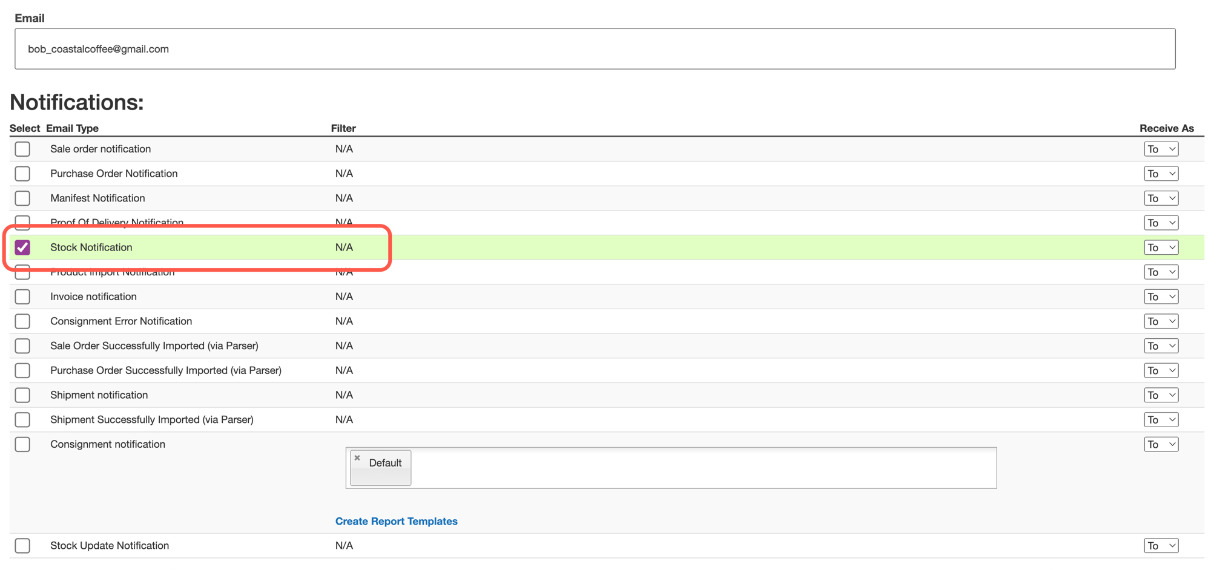Open Receive As dropdown for Shipment notification
The height and width of the screenshot is (570, 1217).
(1161, 395)
